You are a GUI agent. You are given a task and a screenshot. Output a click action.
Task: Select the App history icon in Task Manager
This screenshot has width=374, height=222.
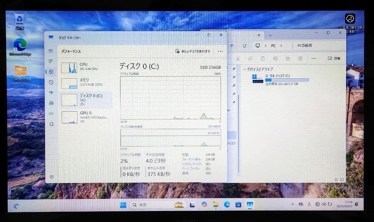[51, 82]
